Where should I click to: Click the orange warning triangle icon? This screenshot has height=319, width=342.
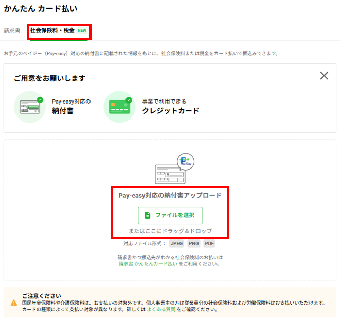point(14,303)
